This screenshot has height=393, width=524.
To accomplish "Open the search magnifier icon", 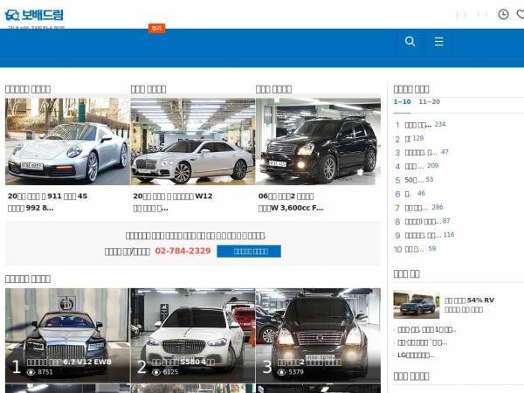I will pos(410,41).
